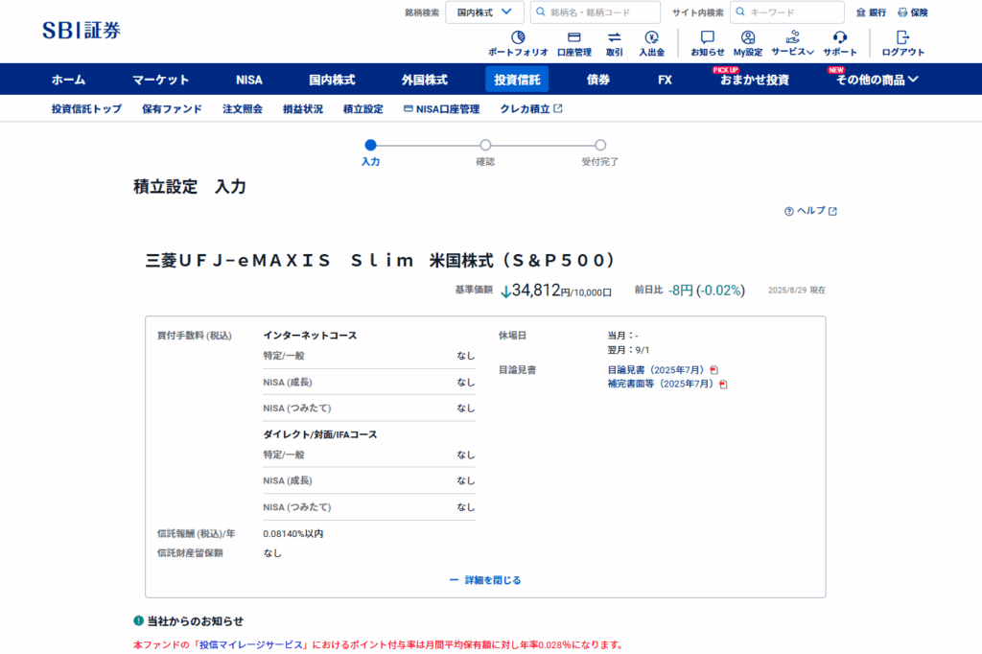Click the 翌月：9/1 holiday value
The width and height of the screenshot is (982, 654).
[628, 350]
